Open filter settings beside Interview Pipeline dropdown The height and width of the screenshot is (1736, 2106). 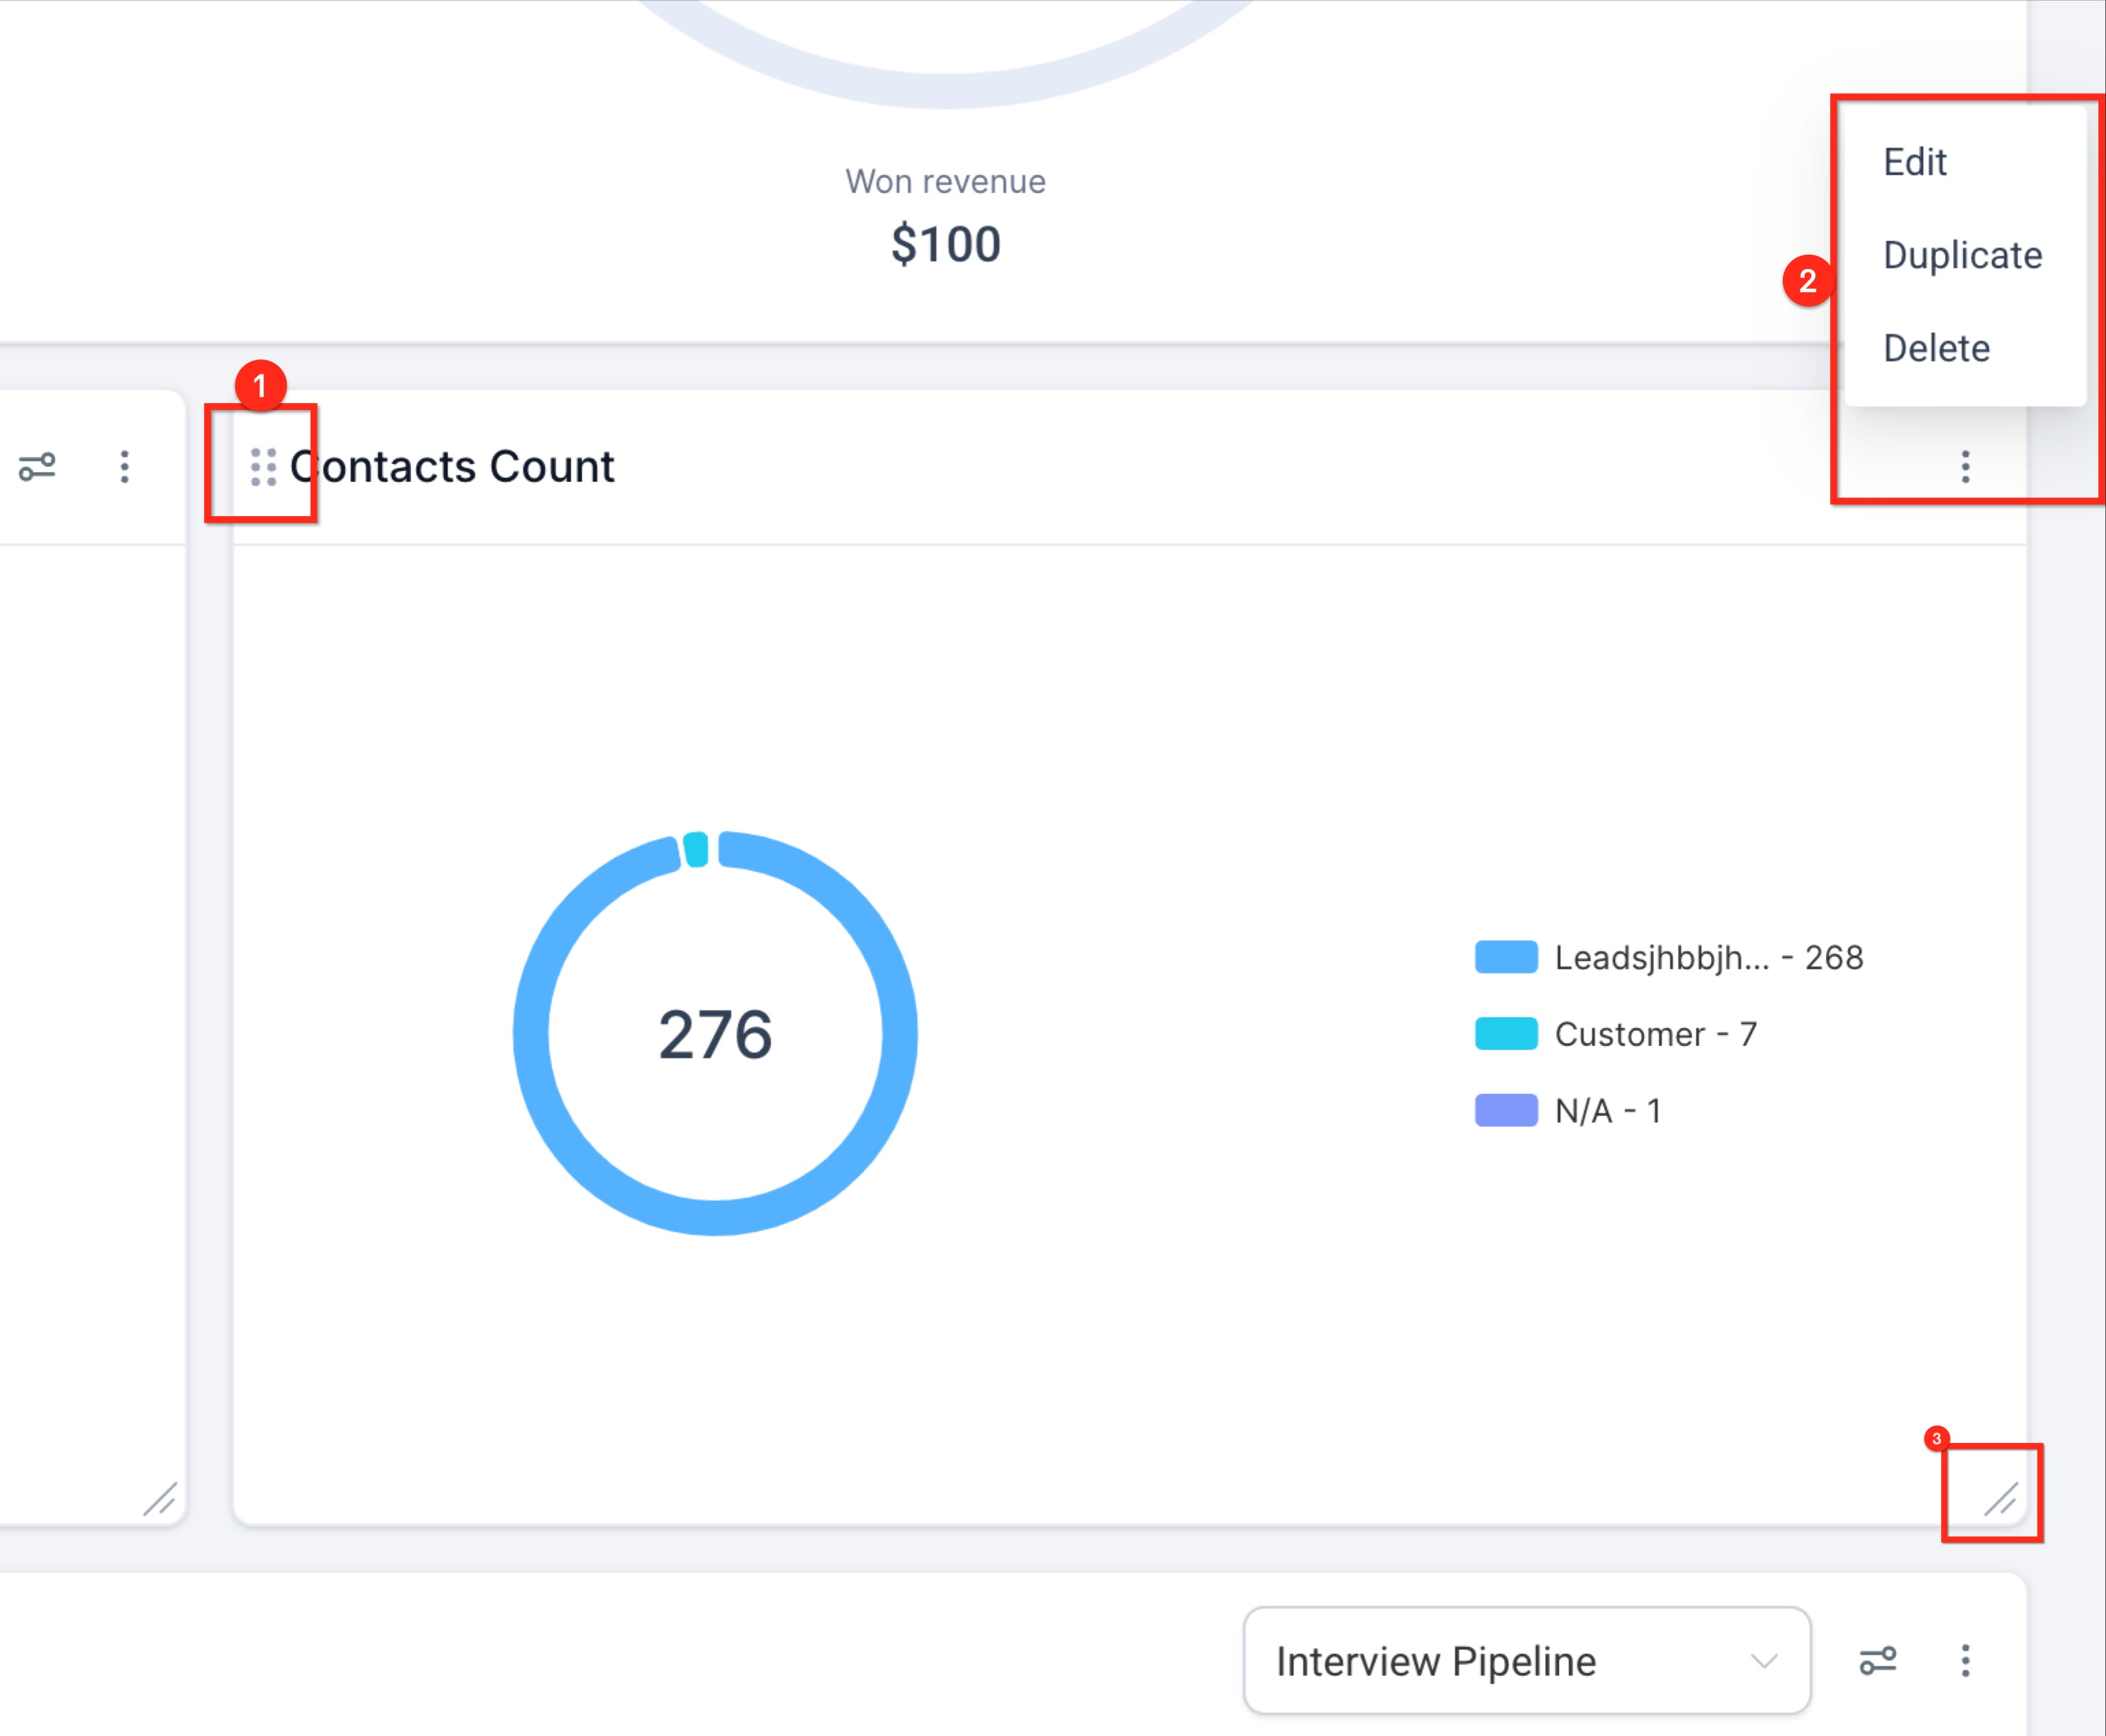pyautogui.click(x=1877, y=1661)
